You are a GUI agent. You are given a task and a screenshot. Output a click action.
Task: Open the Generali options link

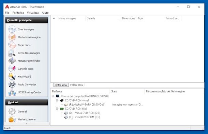[23, 111]
